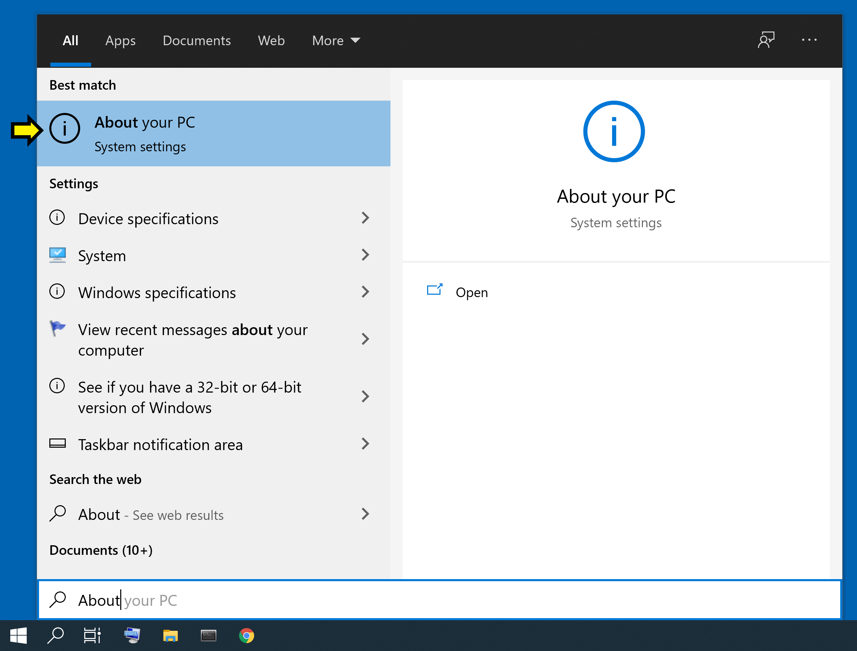This screenshot has width=857, height=651.
Task: Launch Chrome from the taskbar
Action: pos(247,636)
